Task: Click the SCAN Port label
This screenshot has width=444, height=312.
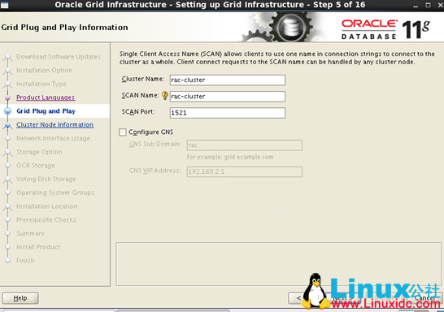Action: click(138, 112)
